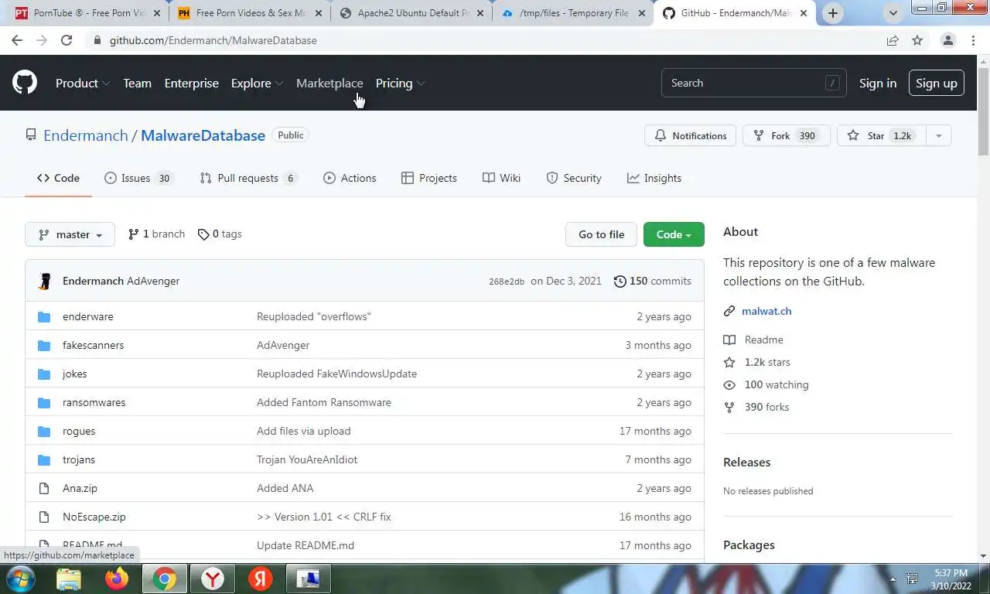Click the Sign up button

click(x=936, y=83)
